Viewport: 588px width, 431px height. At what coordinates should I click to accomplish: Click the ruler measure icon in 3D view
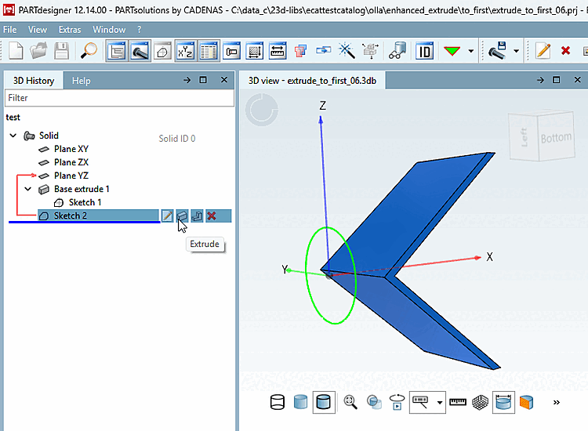458,402
